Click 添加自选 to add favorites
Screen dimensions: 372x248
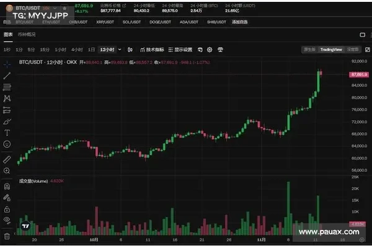tap(239, 22)
